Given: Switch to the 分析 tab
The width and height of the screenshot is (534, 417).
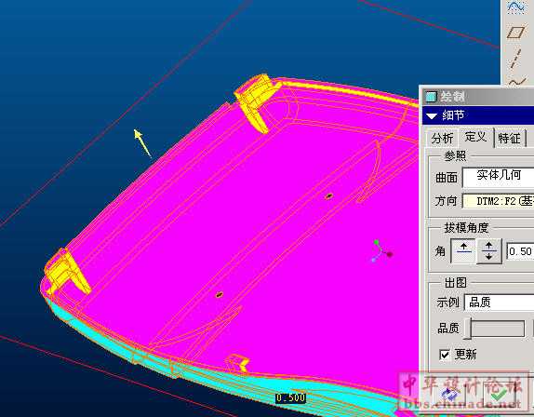Looking at the screenshot, I should tap(442, 139).
